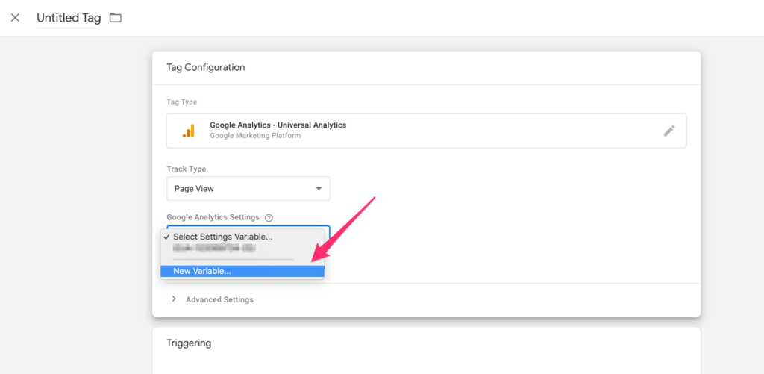This screenshot has height=374, width=764.
Task: Pick the Select Settings Variable... option
Action: (222, 237)
